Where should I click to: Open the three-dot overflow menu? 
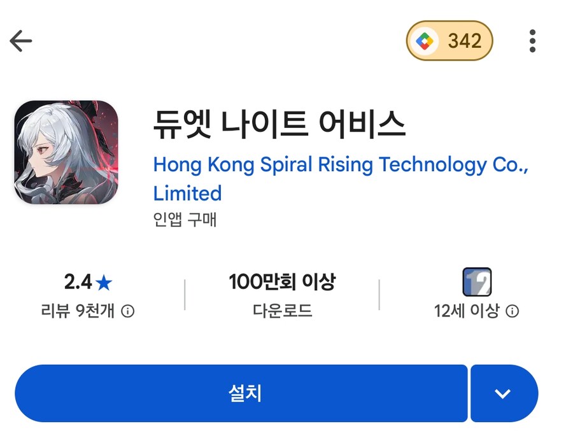(532, 41)
